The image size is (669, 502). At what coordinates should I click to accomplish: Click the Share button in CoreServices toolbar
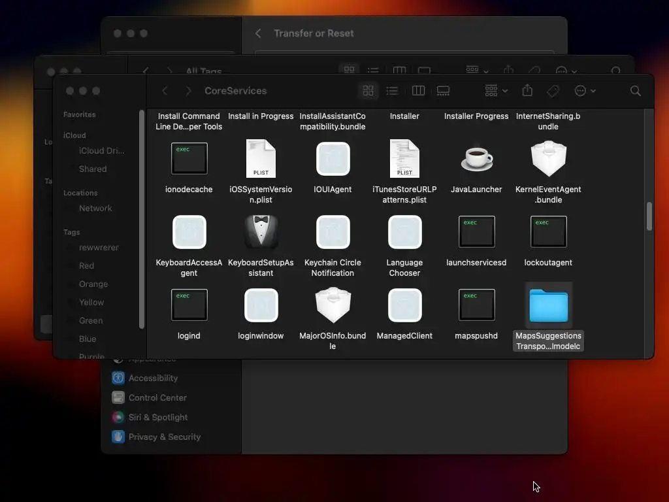(x=527, y=90)
